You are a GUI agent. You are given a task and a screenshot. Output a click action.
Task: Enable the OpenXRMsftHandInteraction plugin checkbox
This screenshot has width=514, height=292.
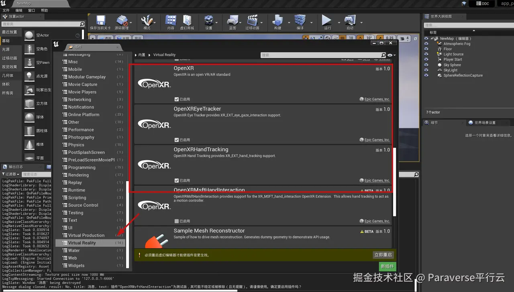pyautogui.click(x=177, y=221)
